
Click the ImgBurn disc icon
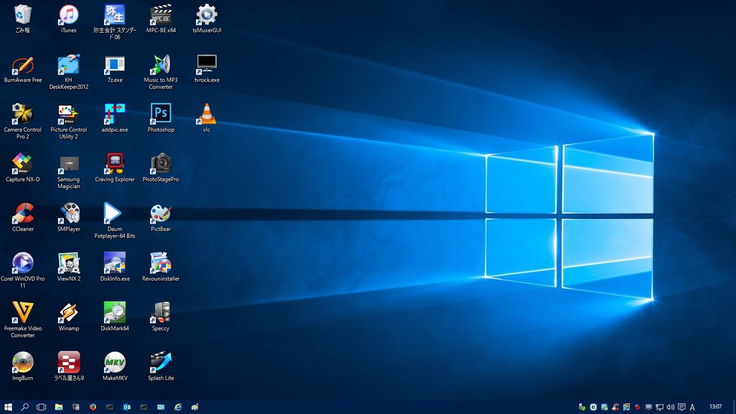pyautogui.click(x=23, y=366)
